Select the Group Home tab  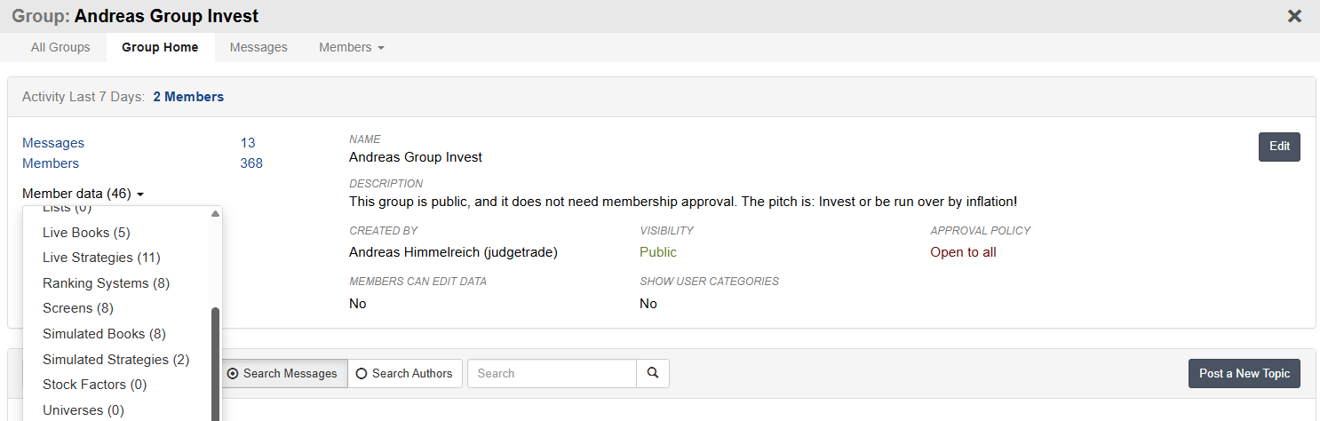tap(160, 47)
